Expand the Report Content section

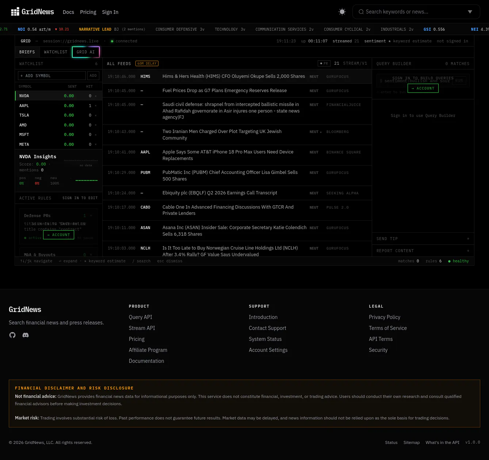423,251
